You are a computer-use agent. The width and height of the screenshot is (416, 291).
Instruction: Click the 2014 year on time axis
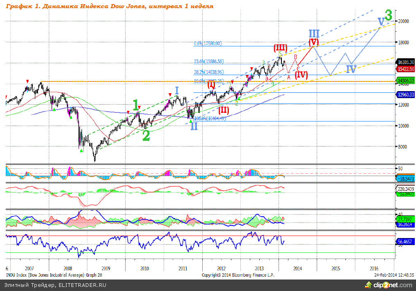pos(297,268)
